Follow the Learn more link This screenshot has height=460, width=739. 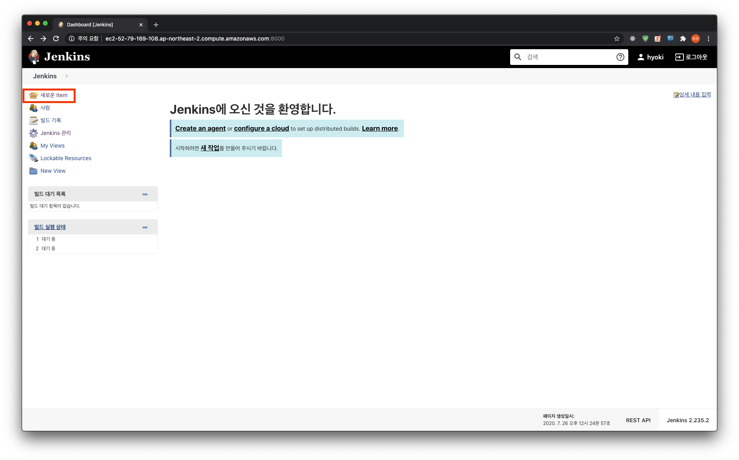[x=380, y=129]
